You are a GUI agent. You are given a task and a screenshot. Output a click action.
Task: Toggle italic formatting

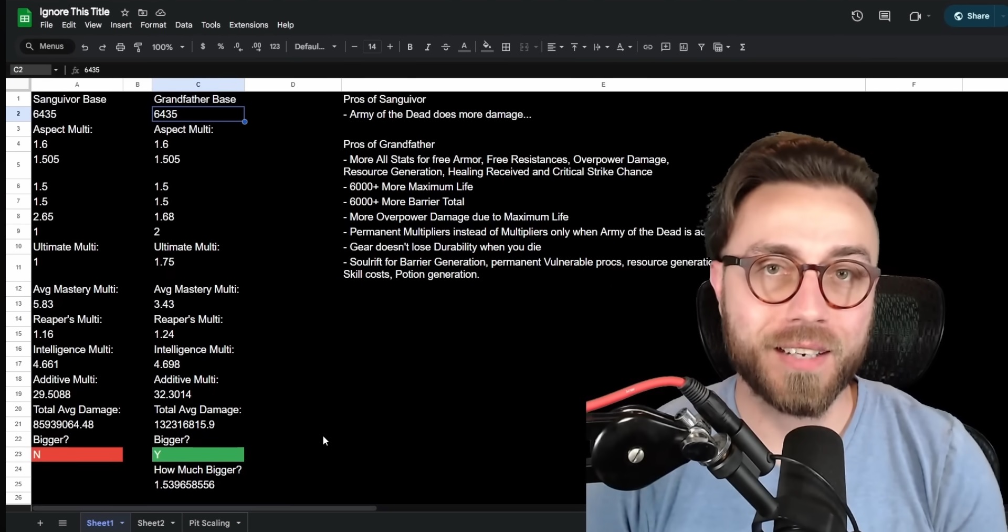click(428, 47)
